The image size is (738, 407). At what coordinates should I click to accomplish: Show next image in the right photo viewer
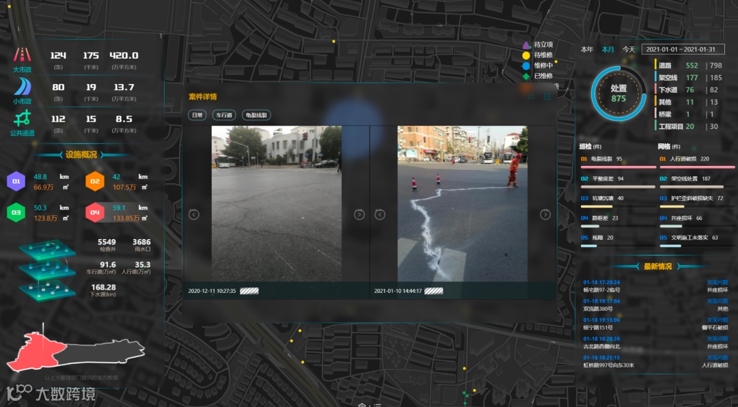tap(545, 214)
